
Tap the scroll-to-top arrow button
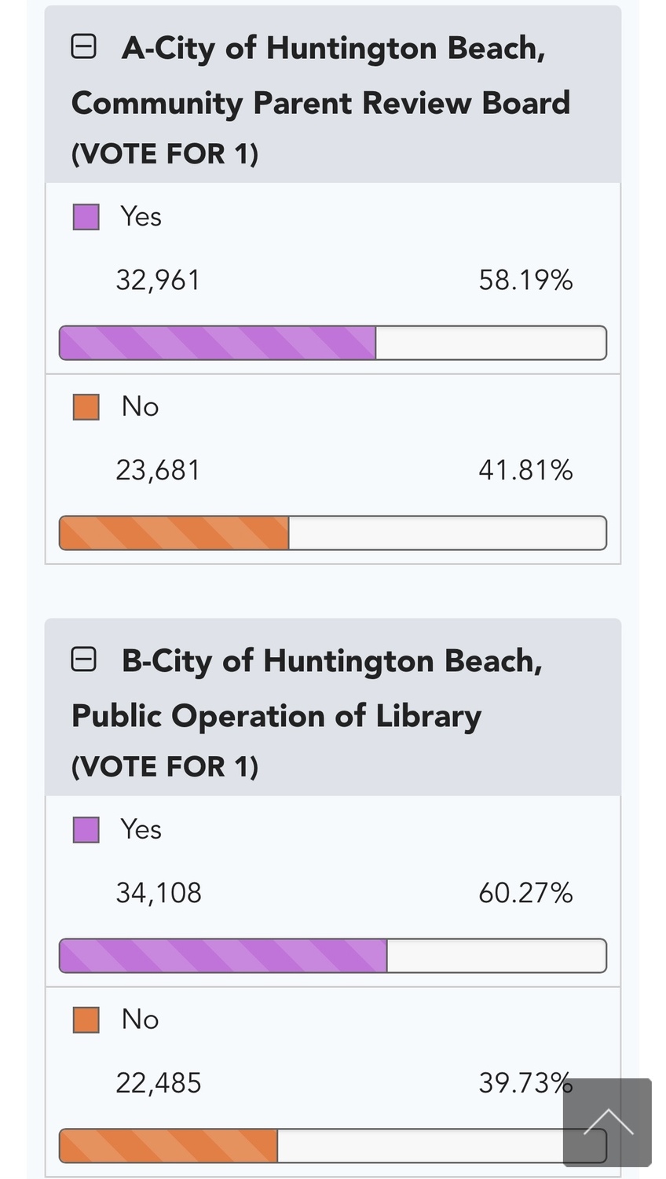tap(607, 1122)
